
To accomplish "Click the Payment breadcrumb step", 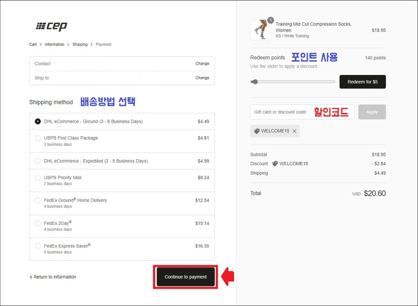I will 103,44.
